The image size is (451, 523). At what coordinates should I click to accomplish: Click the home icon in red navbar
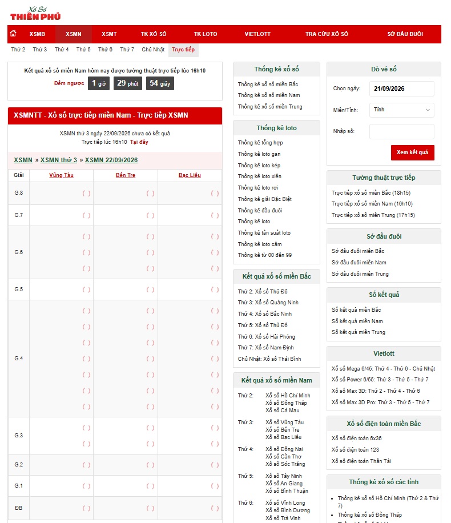(x=13, y=33)
